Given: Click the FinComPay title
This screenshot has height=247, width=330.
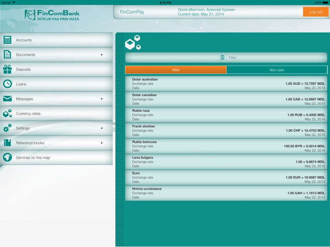Looking at the screenshot, I should [x=132, y=12].
